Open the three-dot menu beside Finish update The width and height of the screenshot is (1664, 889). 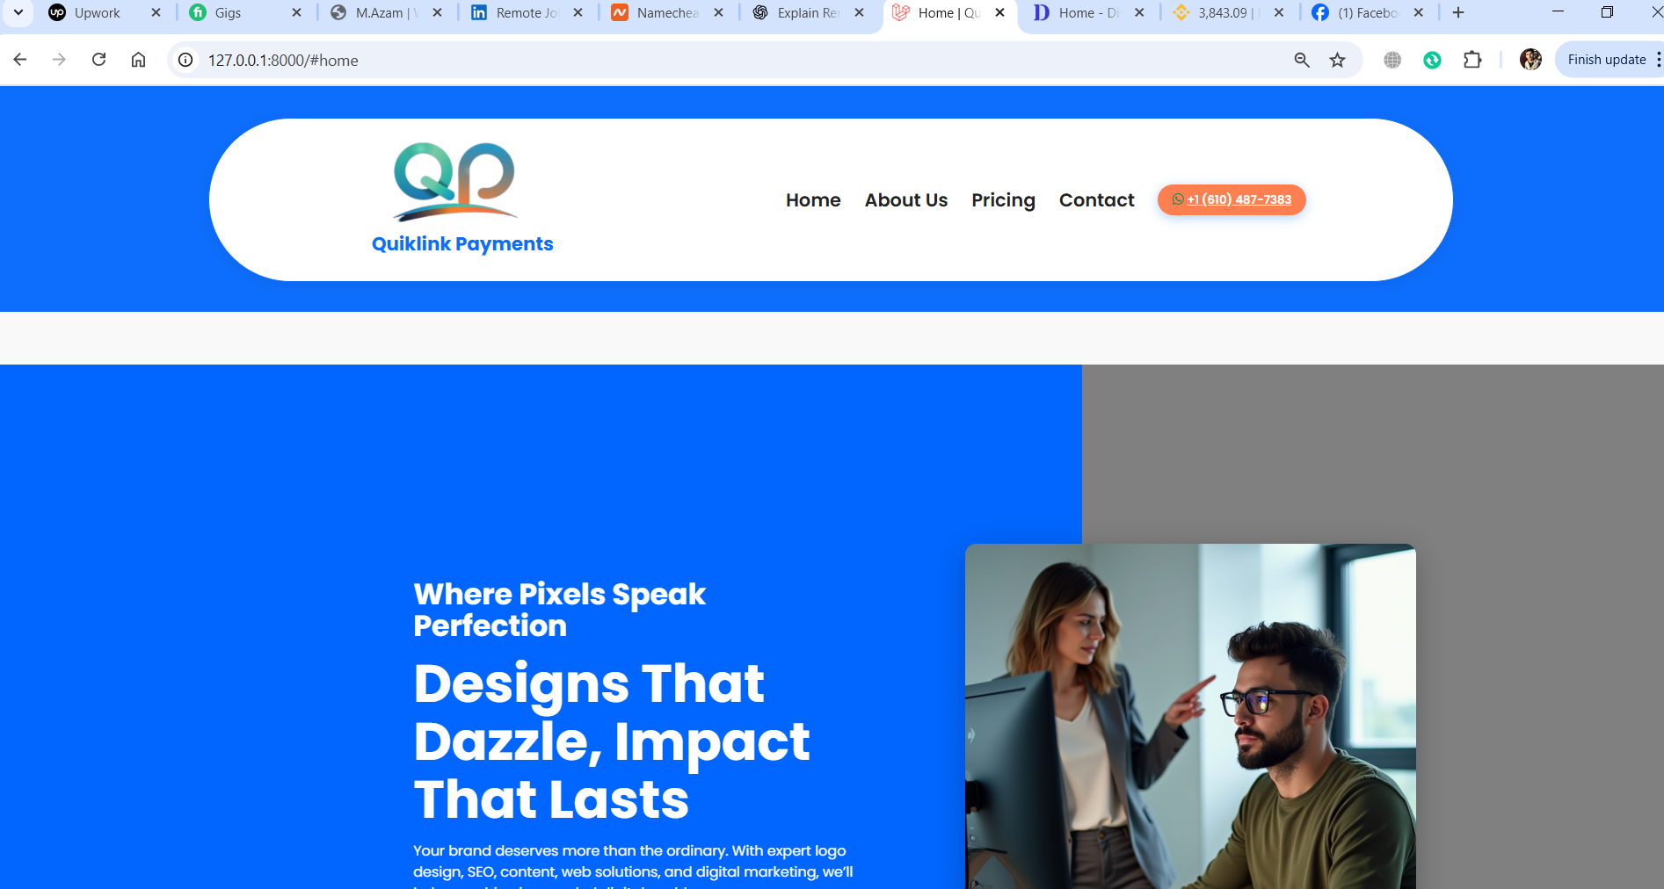(x=1656, y=59)
